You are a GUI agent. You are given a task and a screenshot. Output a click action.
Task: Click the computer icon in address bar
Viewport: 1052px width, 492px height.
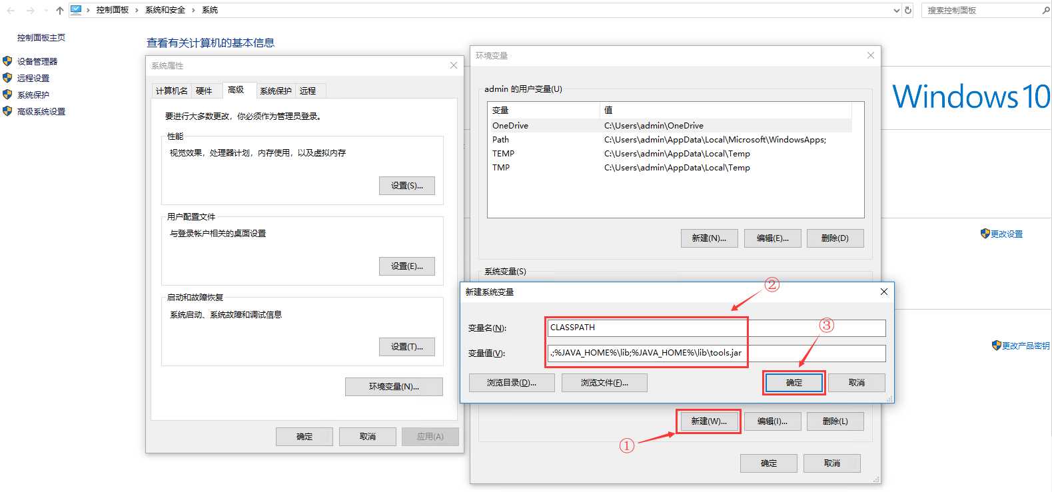(76, 10)
